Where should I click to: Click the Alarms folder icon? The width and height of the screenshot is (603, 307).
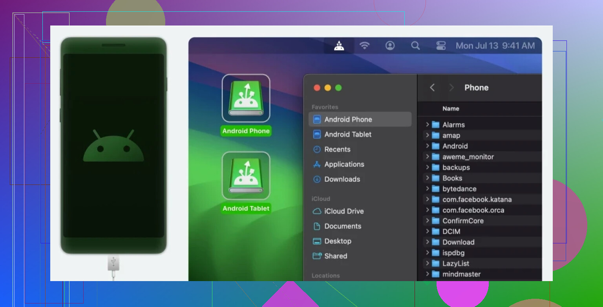(435, 124)
